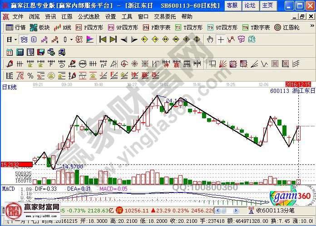Open the 江恩轮 (Gann Wheel) tool

(286, 28)
